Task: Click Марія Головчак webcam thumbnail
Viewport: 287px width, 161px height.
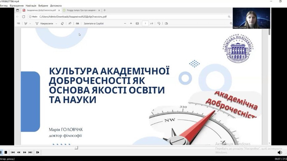Action: click(251, 18)
